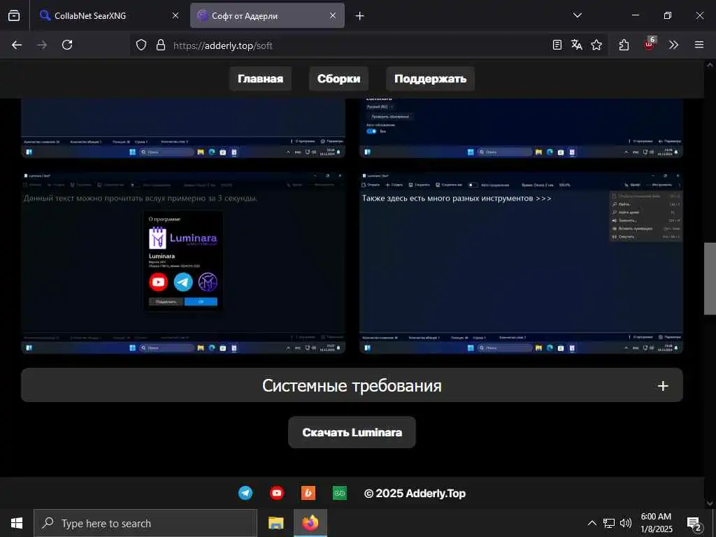This screenshot has width=716, height=537.
Task: Close the CollabNet SearXNG tab
Action: pos(176,15)
